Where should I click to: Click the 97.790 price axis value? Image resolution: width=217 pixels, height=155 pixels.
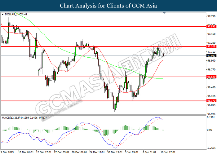[x=211, y=16]
